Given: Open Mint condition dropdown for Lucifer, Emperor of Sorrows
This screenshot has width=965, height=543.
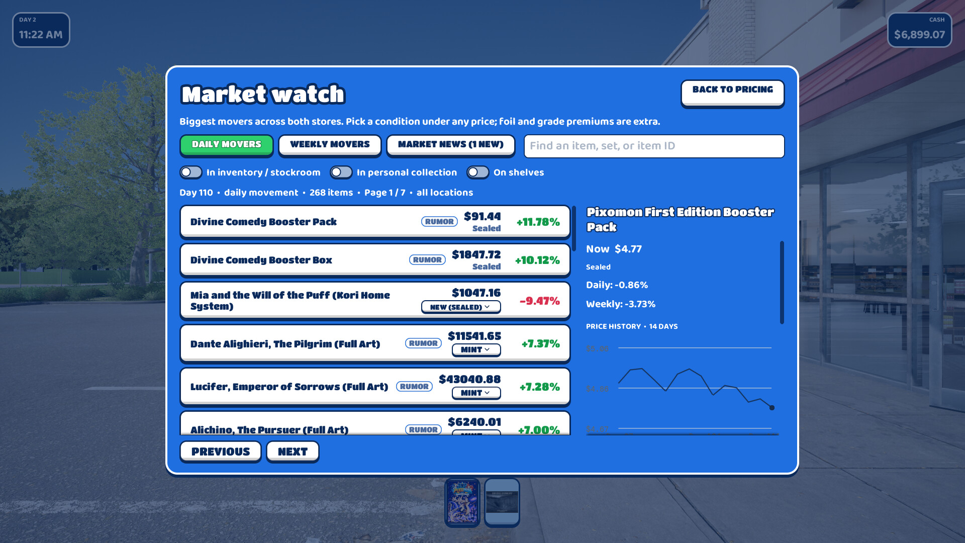Looking at the screenshot, I should click(476, 393).
